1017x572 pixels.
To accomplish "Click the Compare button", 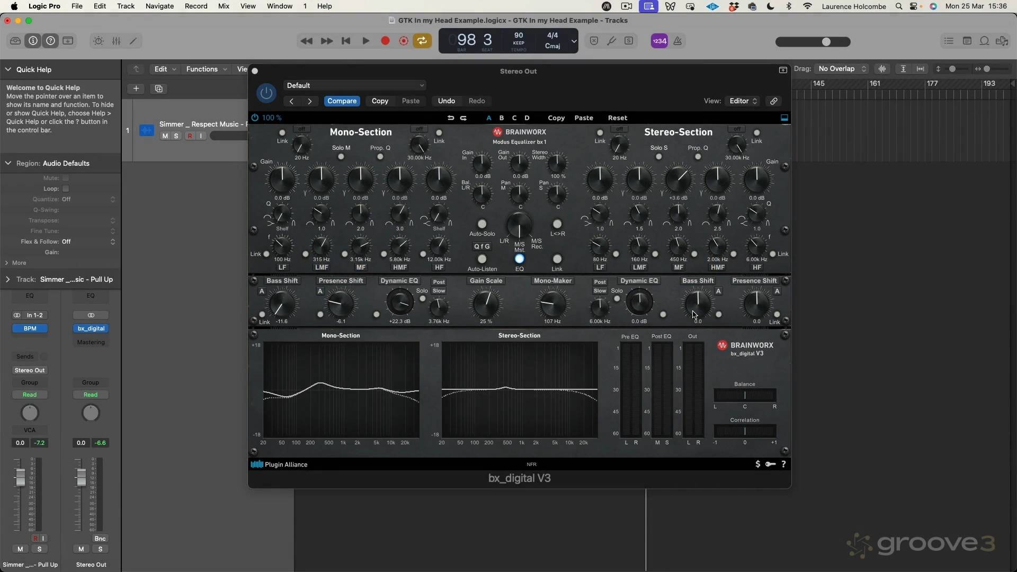I will [342, 101].
